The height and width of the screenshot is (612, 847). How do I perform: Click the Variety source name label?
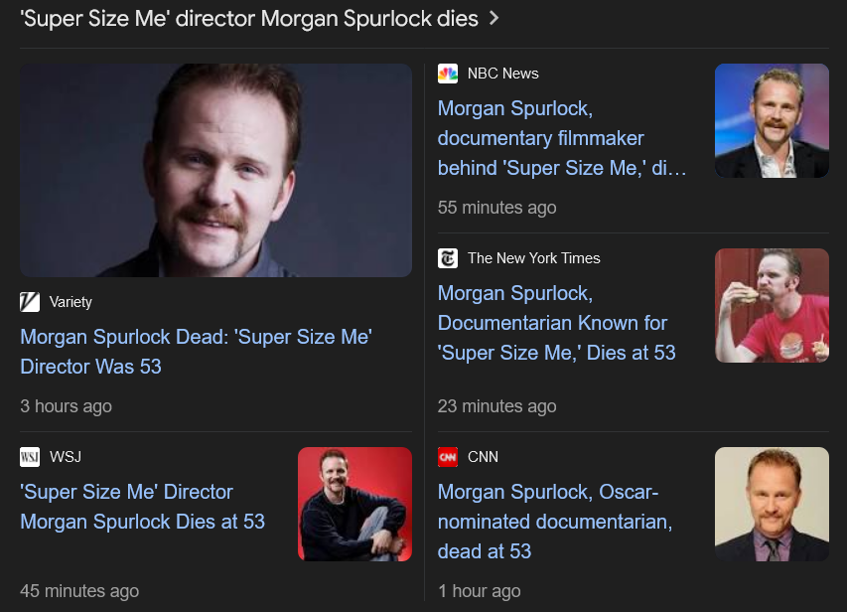[x=71, y=302]
